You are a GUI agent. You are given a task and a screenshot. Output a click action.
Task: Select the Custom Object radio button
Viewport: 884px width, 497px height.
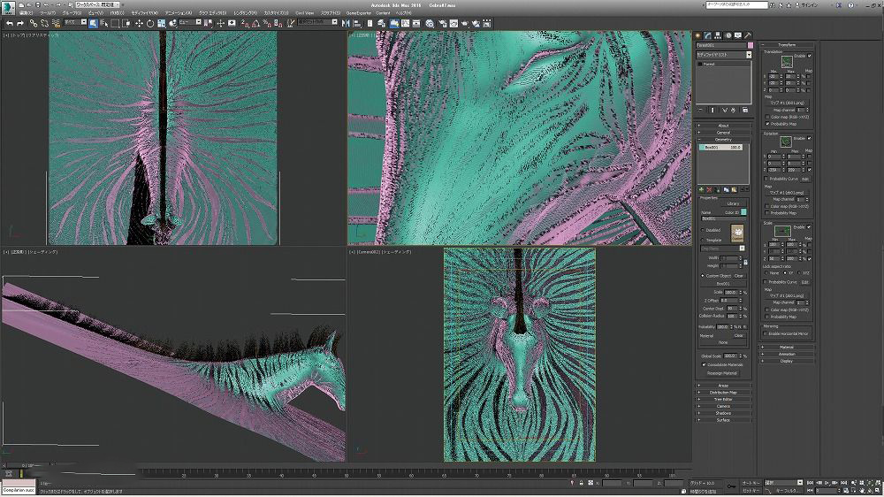coord(704,275)
